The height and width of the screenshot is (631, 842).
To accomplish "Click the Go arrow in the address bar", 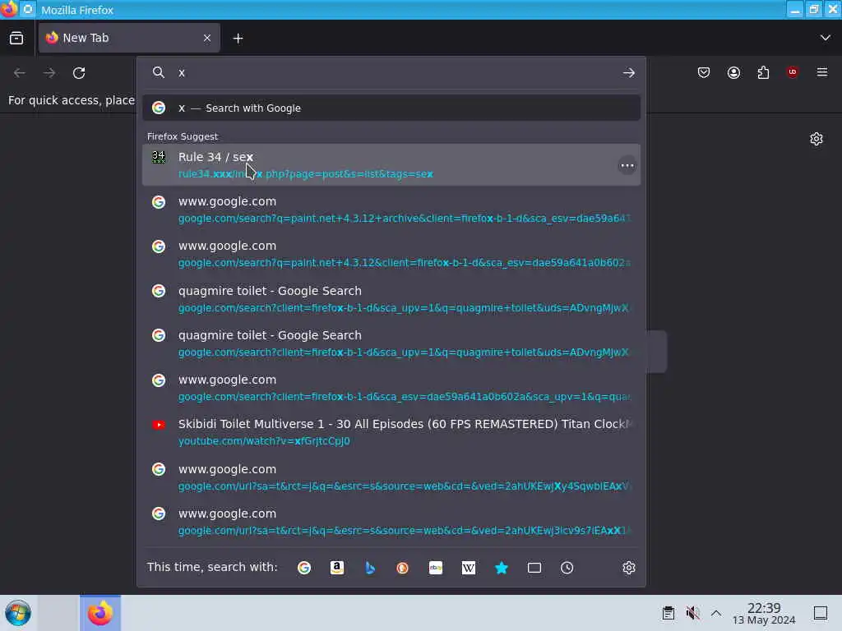I will (629, 72).
